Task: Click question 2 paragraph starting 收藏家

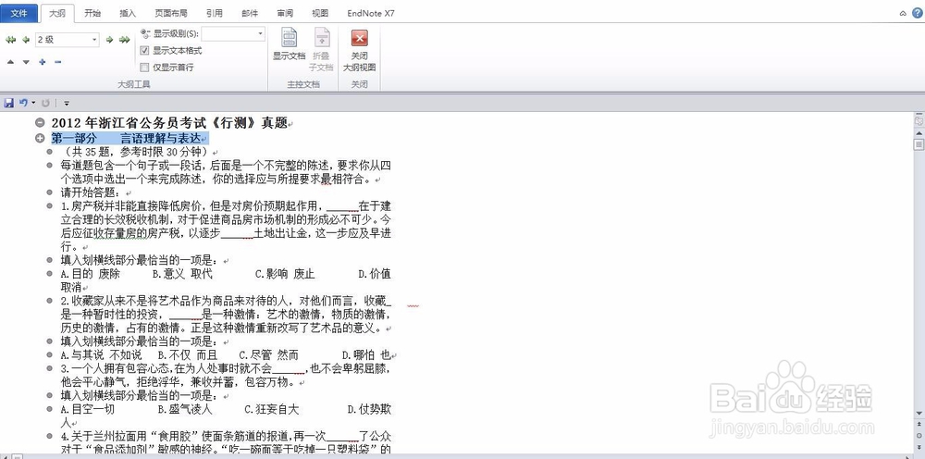Action: pos(226,315)
